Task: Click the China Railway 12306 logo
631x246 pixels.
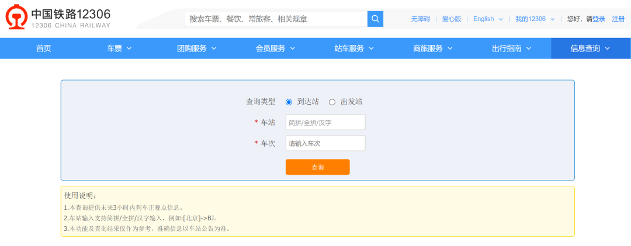Action: pyautogui.click(x=58, y=18)
